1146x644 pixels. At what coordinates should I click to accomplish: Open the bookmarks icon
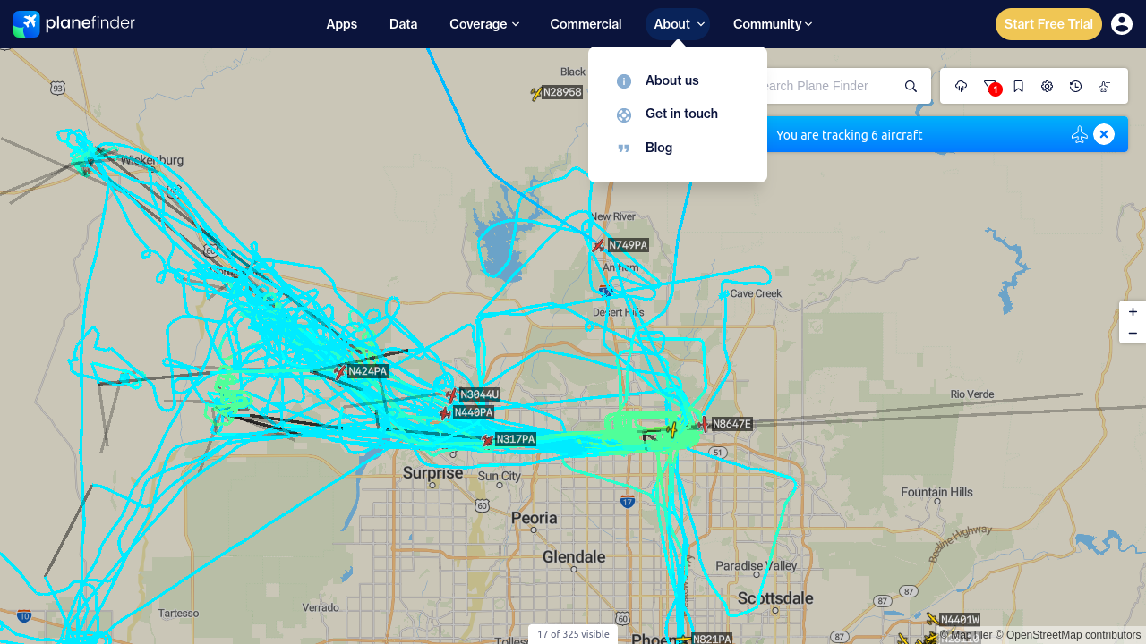1019,86
